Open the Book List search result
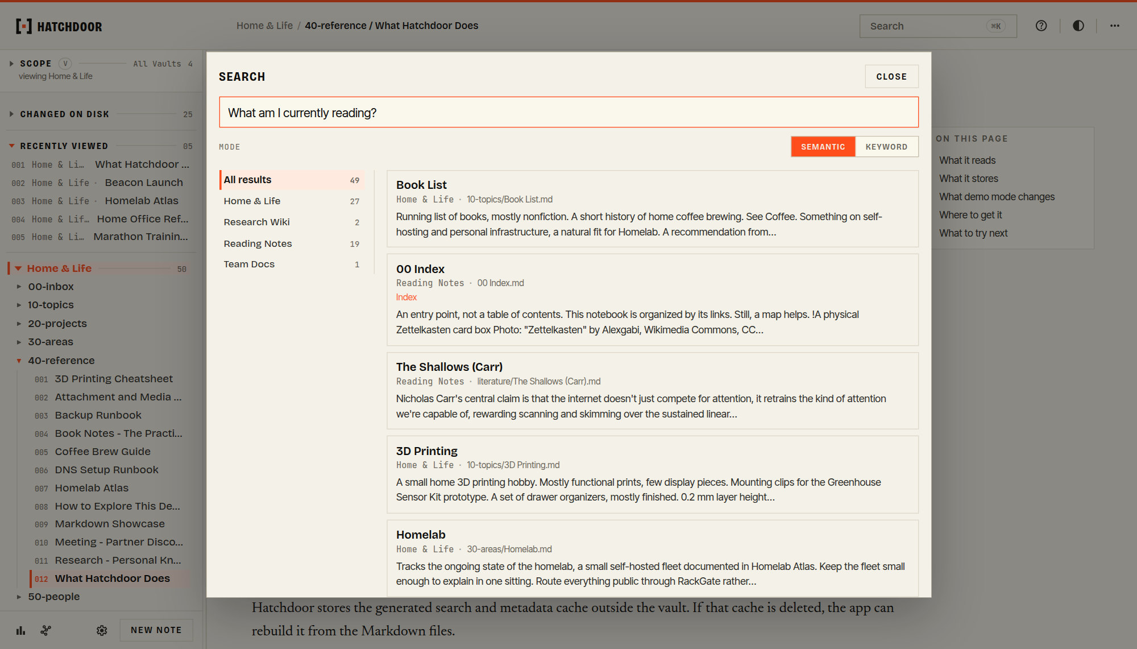This screenshot has height=649, width=1137. [652, 209]
